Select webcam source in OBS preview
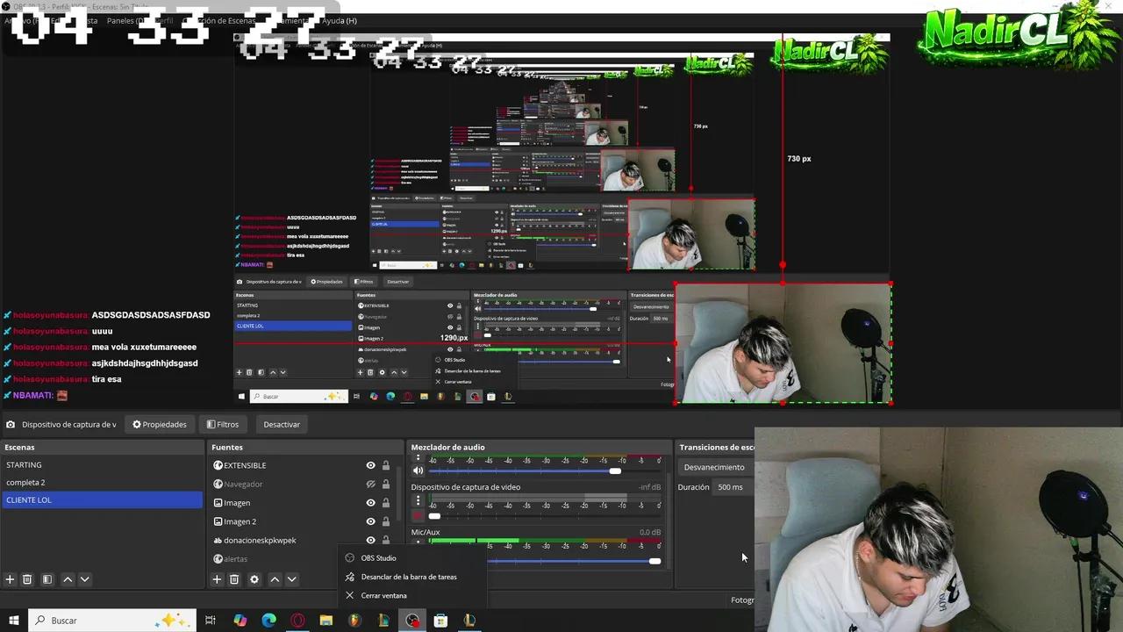This screenshot has height=632, width=1123. (783, 343)
